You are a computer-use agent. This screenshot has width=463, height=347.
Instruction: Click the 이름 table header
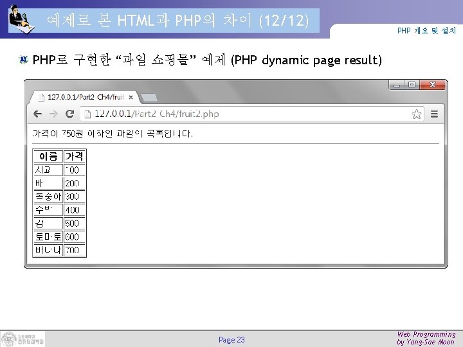pos(48,156)
